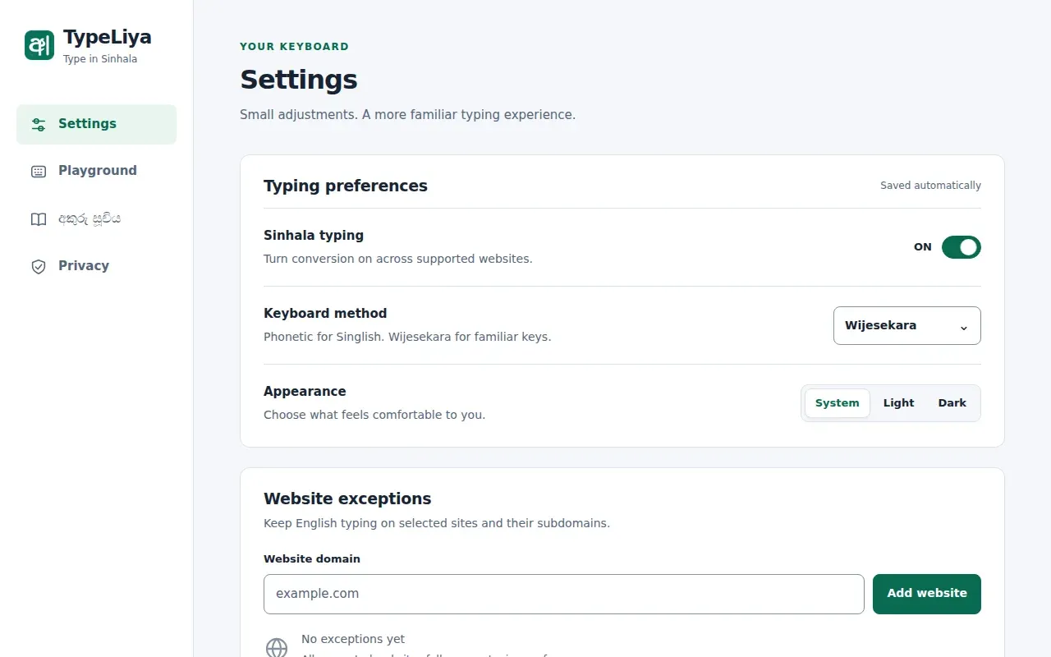Go to the Playground page
This screenshot has height=657, width=1051.
pyautogui.click(x=96, y=171)
